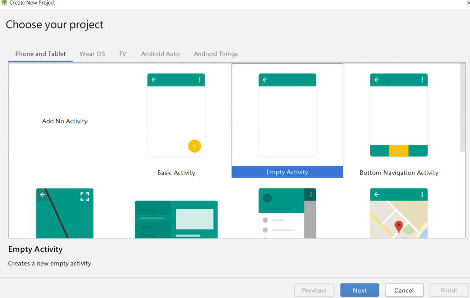Open the Android Things tab
Screen dimensions: 470x298
coord(216,54)
